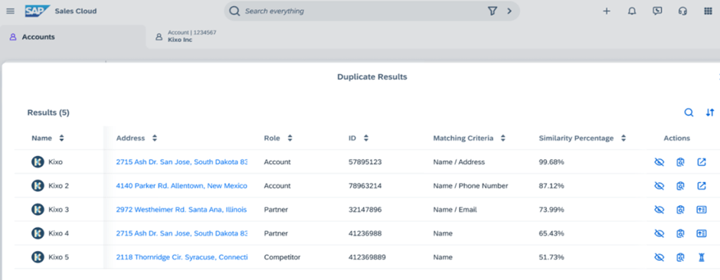
Task: Select the 99.68% similarity value
Action: (551, 161)
